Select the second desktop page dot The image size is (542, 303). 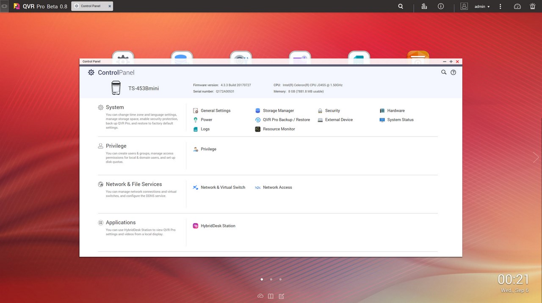[271, 279]
